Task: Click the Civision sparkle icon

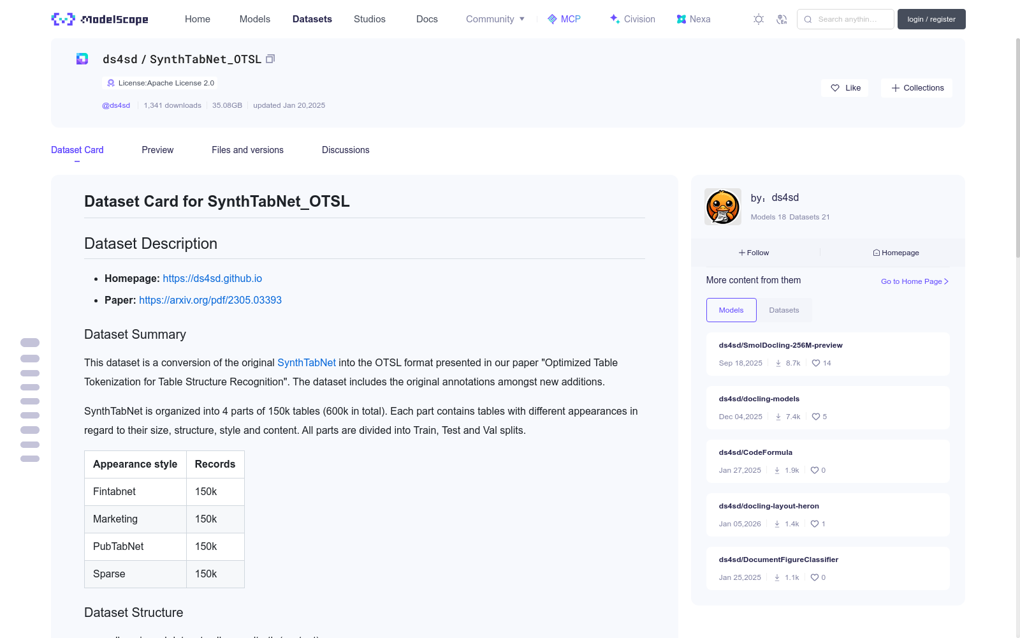Action: (615, 19)
